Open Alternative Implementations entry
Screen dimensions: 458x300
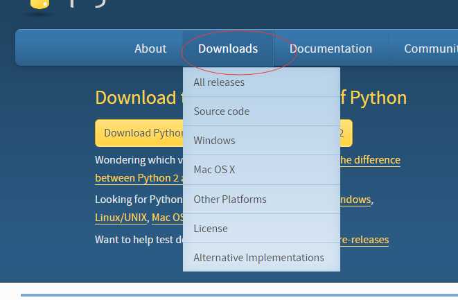click(x=261, y=257)
